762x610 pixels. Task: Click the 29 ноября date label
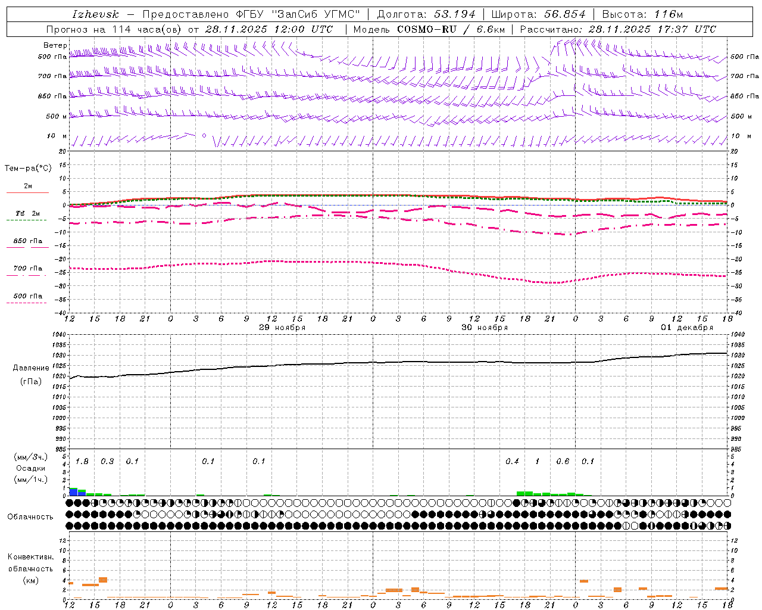[282, 328]
